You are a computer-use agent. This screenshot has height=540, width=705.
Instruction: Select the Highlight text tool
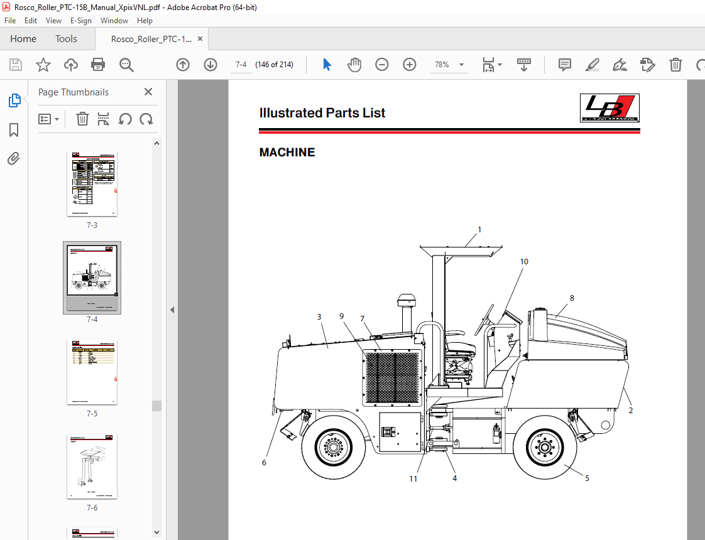[592, 65]
